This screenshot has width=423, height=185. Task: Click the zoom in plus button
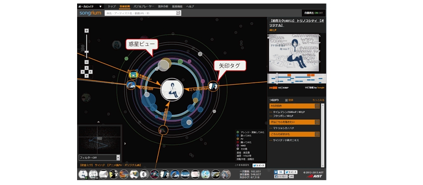click(87, 30)
